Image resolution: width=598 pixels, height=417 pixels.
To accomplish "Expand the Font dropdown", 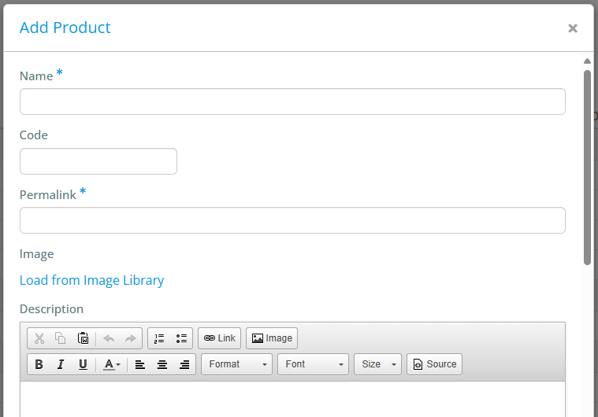I will pos(313,364).
